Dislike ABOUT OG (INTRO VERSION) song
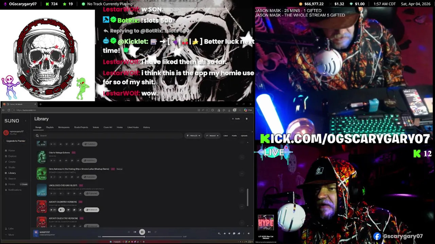Image resolution: width=435 pixels, height=244 pixels. click(68, 210)
